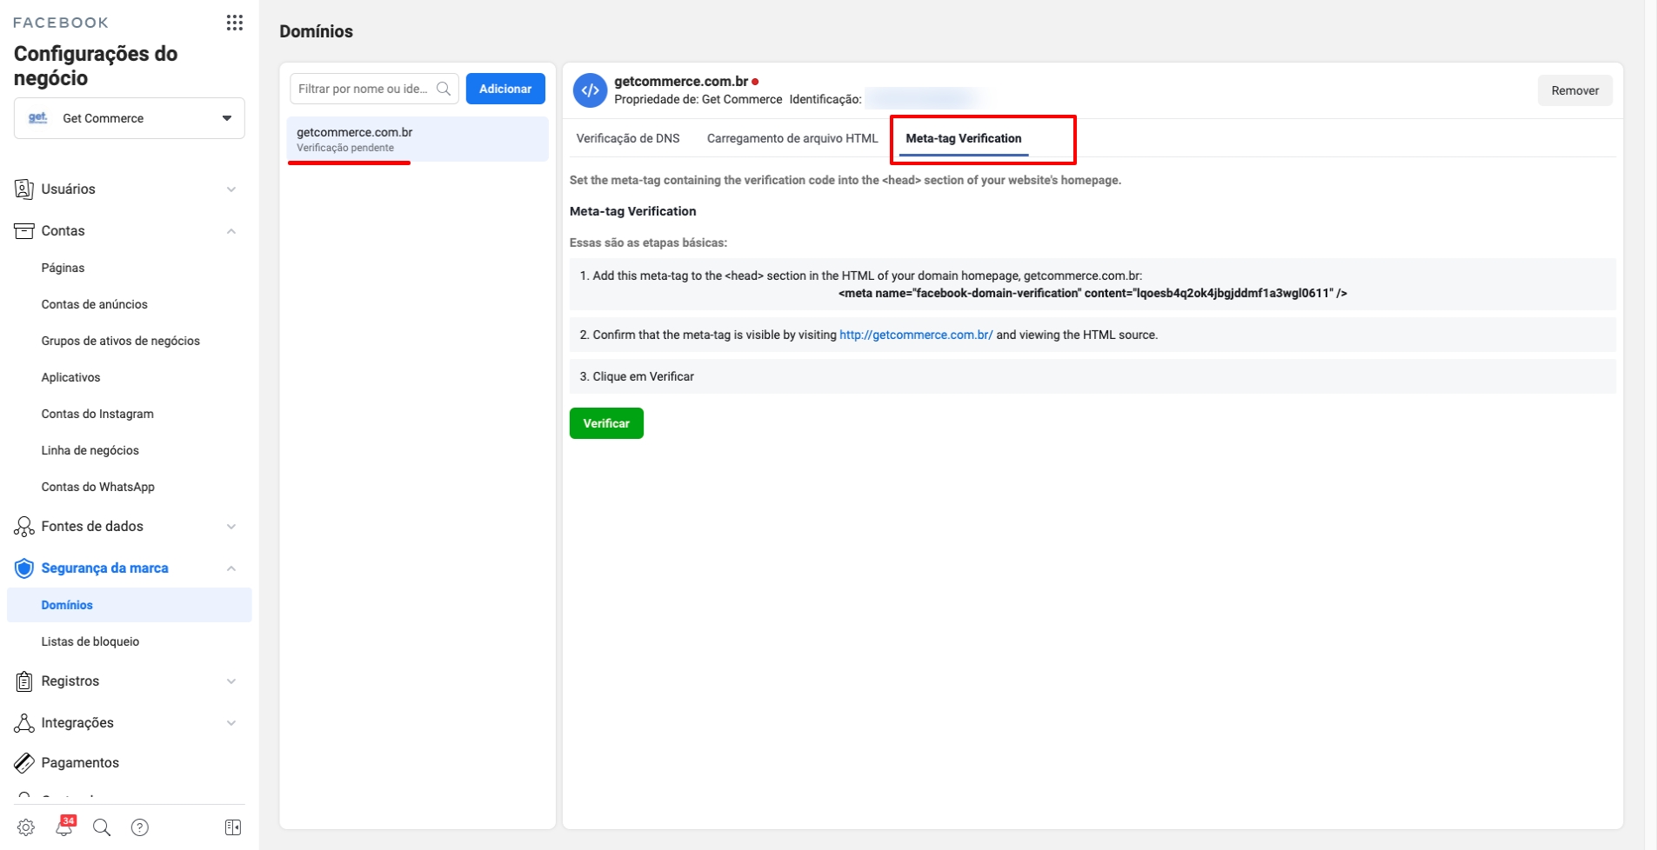Click the settings gear icon
This screenshot has height=850, width=1657.
26,827
